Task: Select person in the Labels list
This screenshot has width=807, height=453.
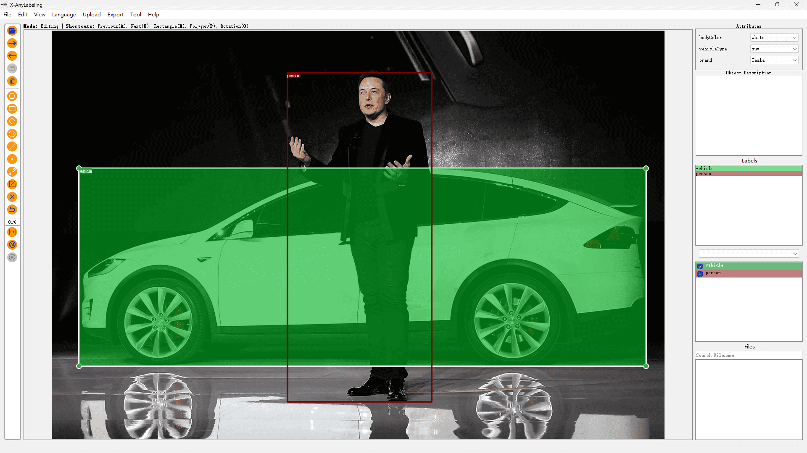Action: (749, 174)
